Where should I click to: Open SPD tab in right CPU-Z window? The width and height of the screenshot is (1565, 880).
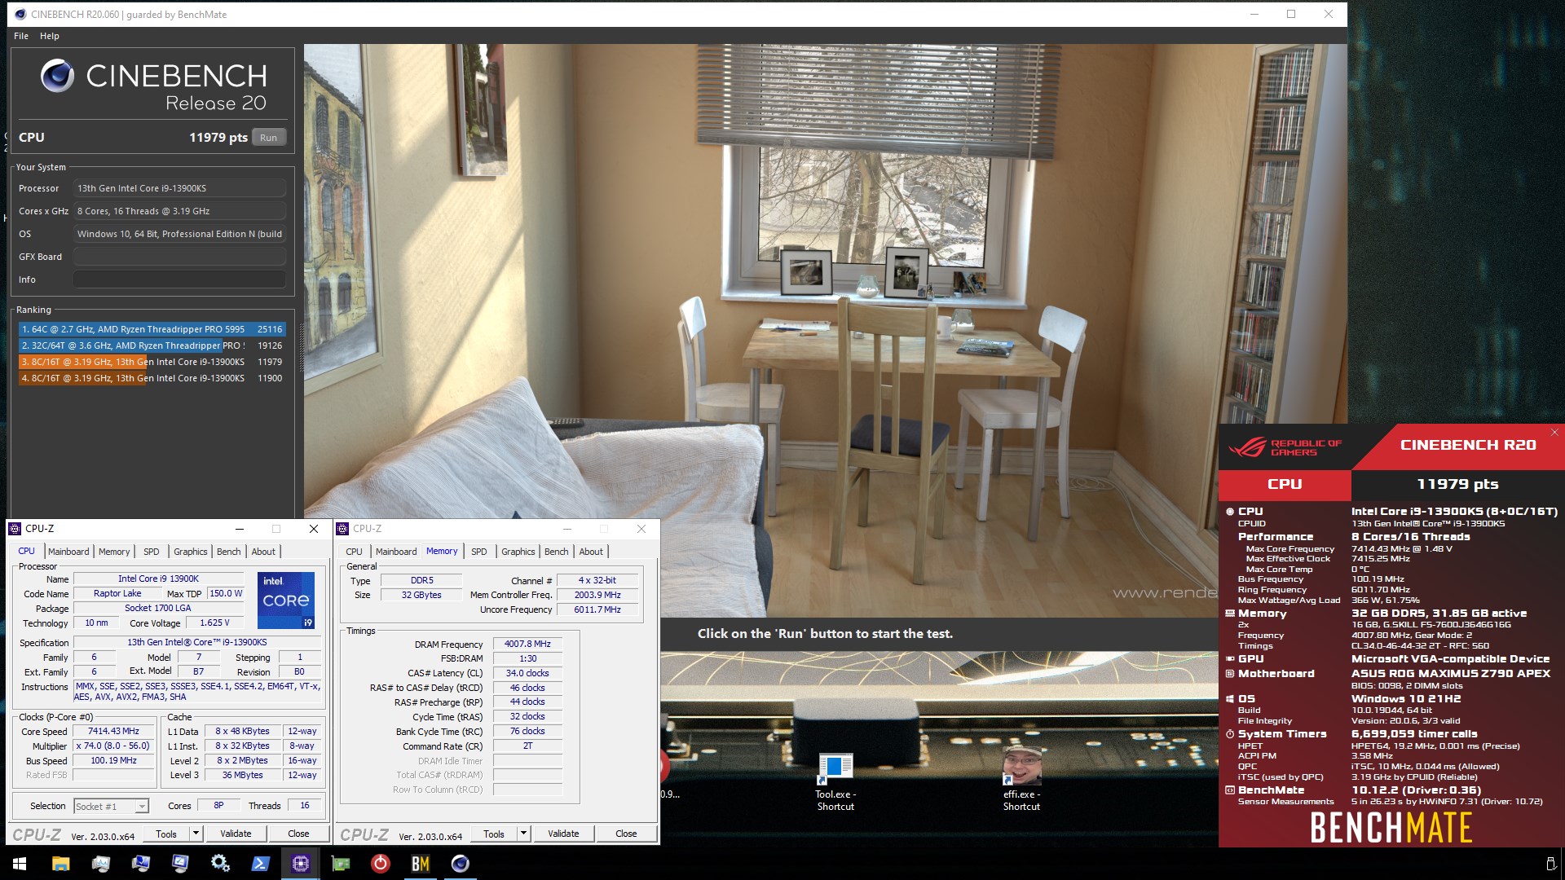[479, 552]
